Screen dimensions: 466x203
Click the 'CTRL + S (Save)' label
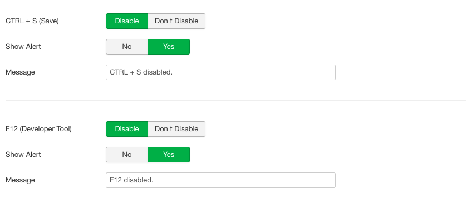click(x=32, y=21)
